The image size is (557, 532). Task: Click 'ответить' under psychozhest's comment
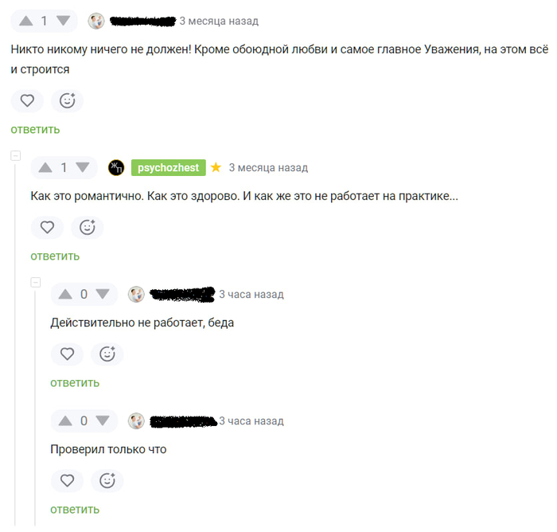point(55,256)
